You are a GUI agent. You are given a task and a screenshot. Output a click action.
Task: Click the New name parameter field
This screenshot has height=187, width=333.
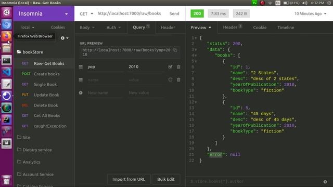(x=106, y=93)
